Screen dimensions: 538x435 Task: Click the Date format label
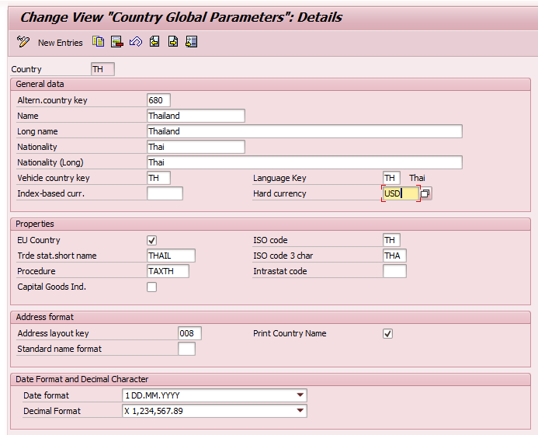click(46, 395)
